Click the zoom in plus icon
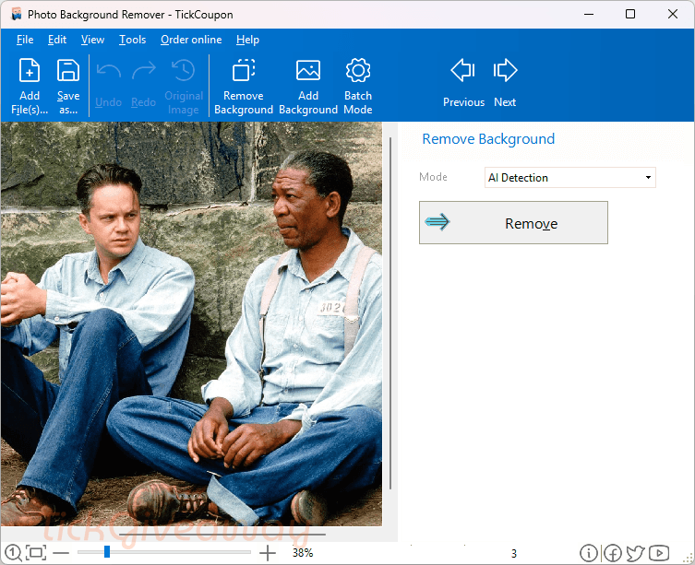 [x=268, y=553]
